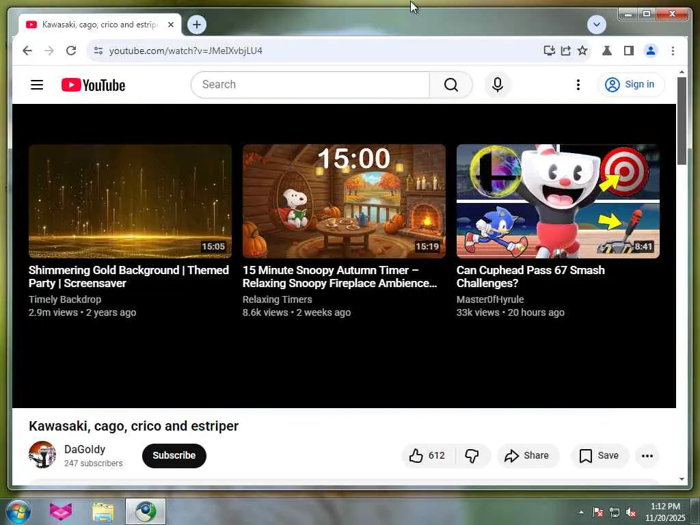Click the scrollbar up arrow

[x=682, y=72]
